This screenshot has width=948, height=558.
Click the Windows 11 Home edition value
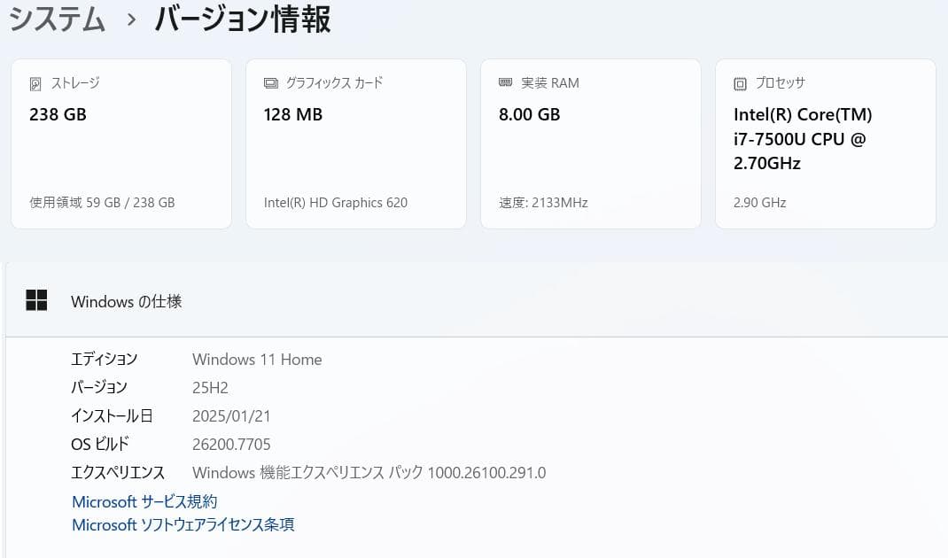tap(257, 360)
